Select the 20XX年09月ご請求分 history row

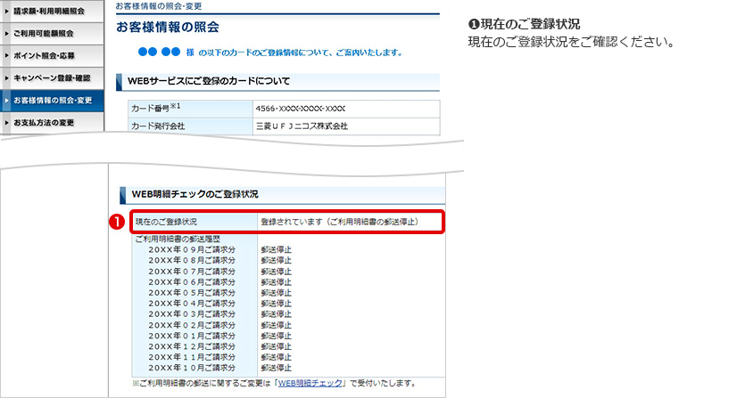(x=192, y=249)
